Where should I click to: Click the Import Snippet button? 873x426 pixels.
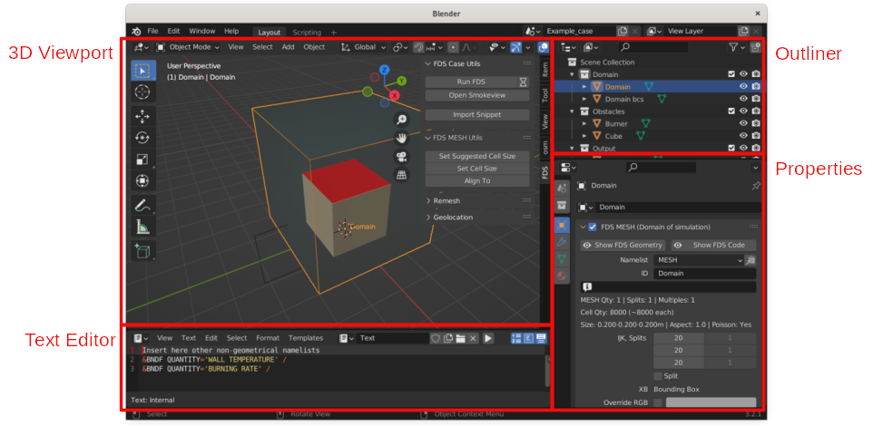pos(476,114)
